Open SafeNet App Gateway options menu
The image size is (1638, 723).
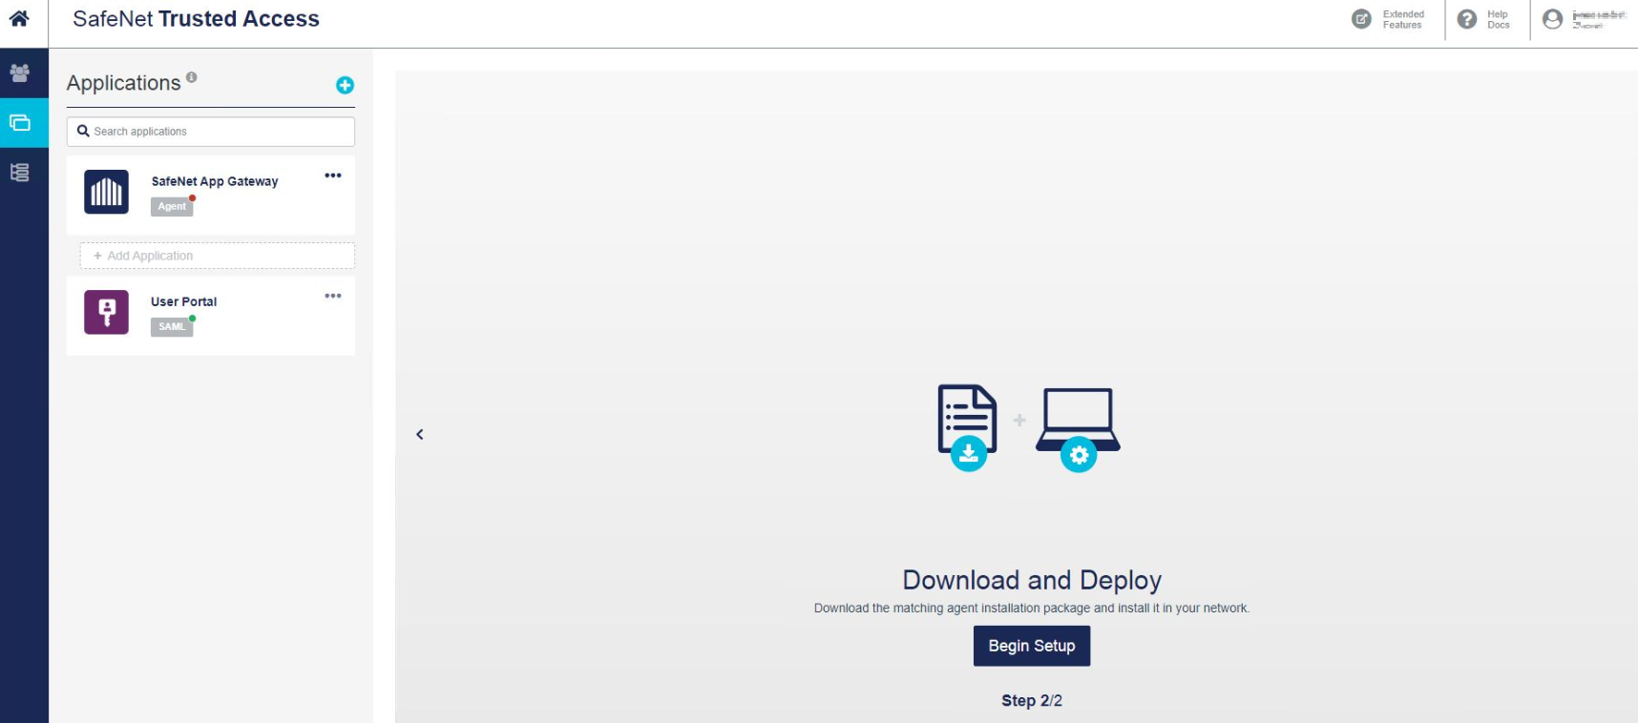point(333,176)
